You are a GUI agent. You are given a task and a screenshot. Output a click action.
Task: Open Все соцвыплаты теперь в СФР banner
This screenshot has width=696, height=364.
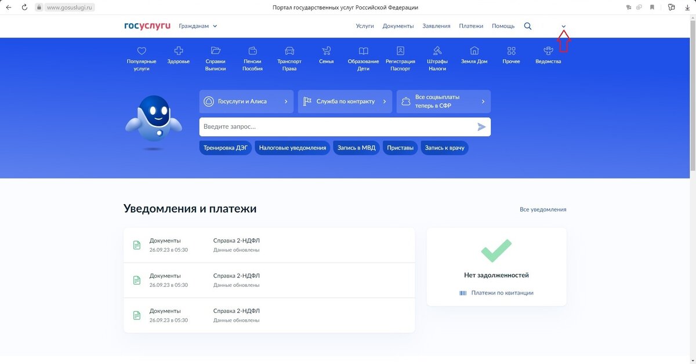click(x=444, y=101)
